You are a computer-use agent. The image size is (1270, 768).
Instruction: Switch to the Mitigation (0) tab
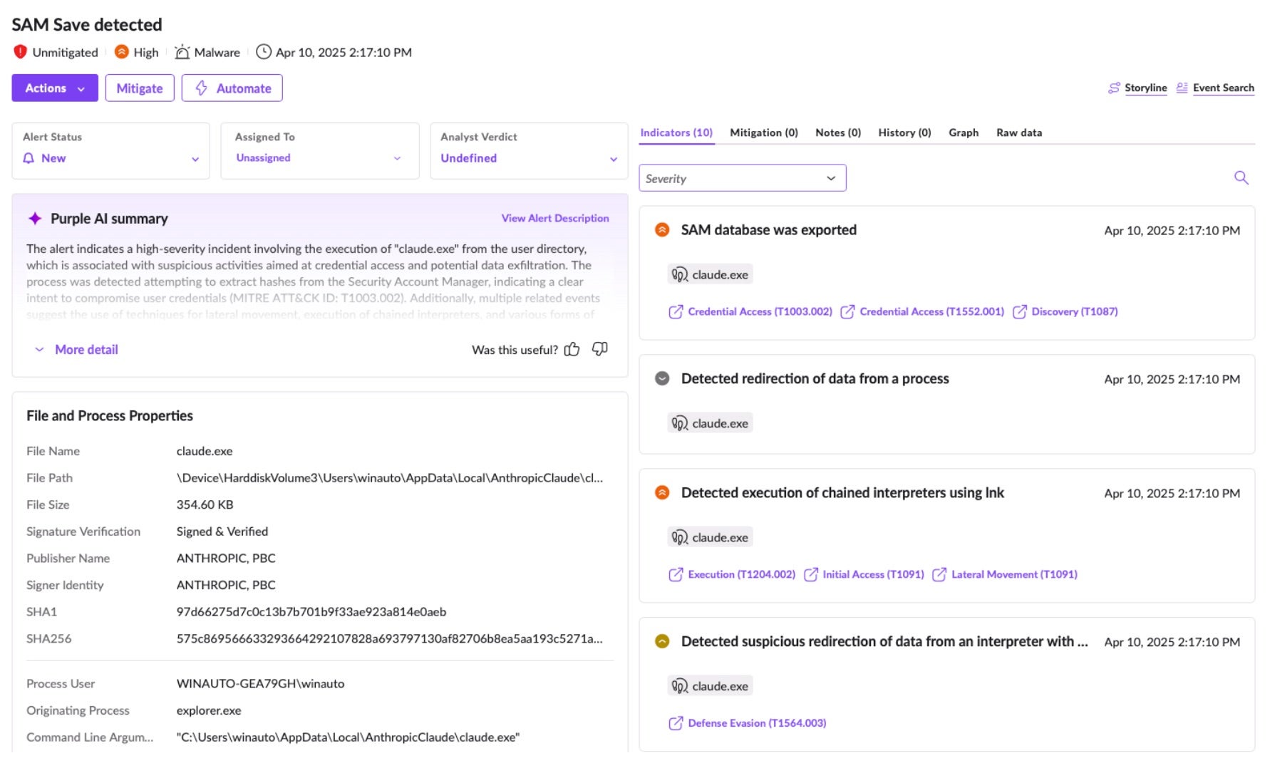click(763, 133)
